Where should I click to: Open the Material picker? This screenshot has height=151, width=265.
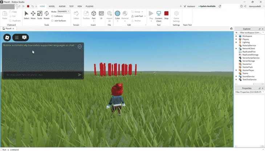click(x=125, y=15)
